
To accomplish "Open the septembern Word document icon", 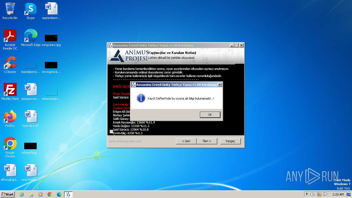I will tap(51, 11).
